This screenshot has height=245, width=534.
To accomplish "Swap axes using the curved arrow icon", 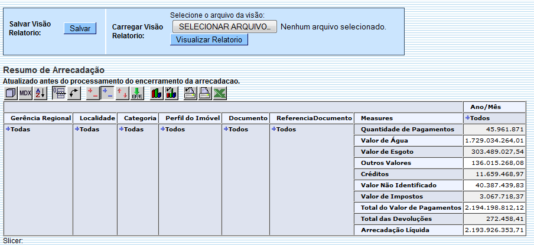I will click(x=74, y=92).
